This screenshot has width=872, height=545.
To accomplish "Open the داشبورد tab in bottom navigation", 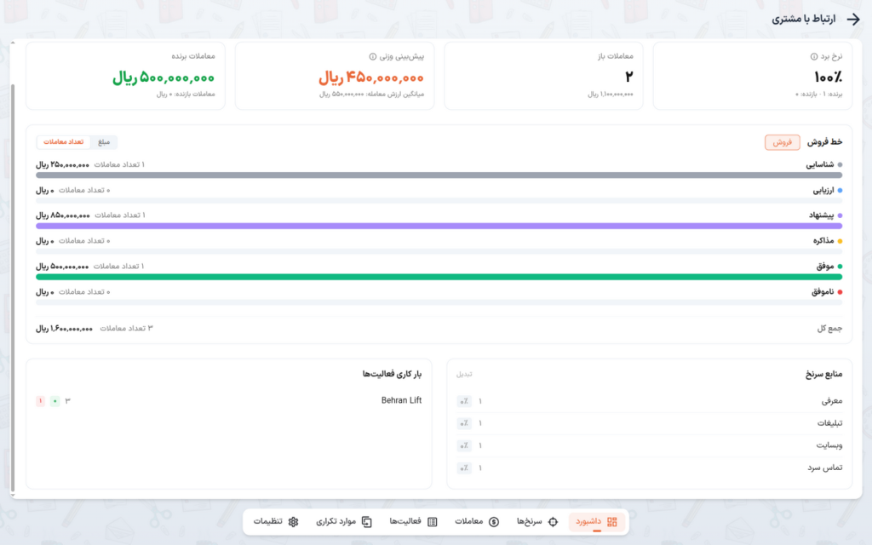I will coord(596,522).
